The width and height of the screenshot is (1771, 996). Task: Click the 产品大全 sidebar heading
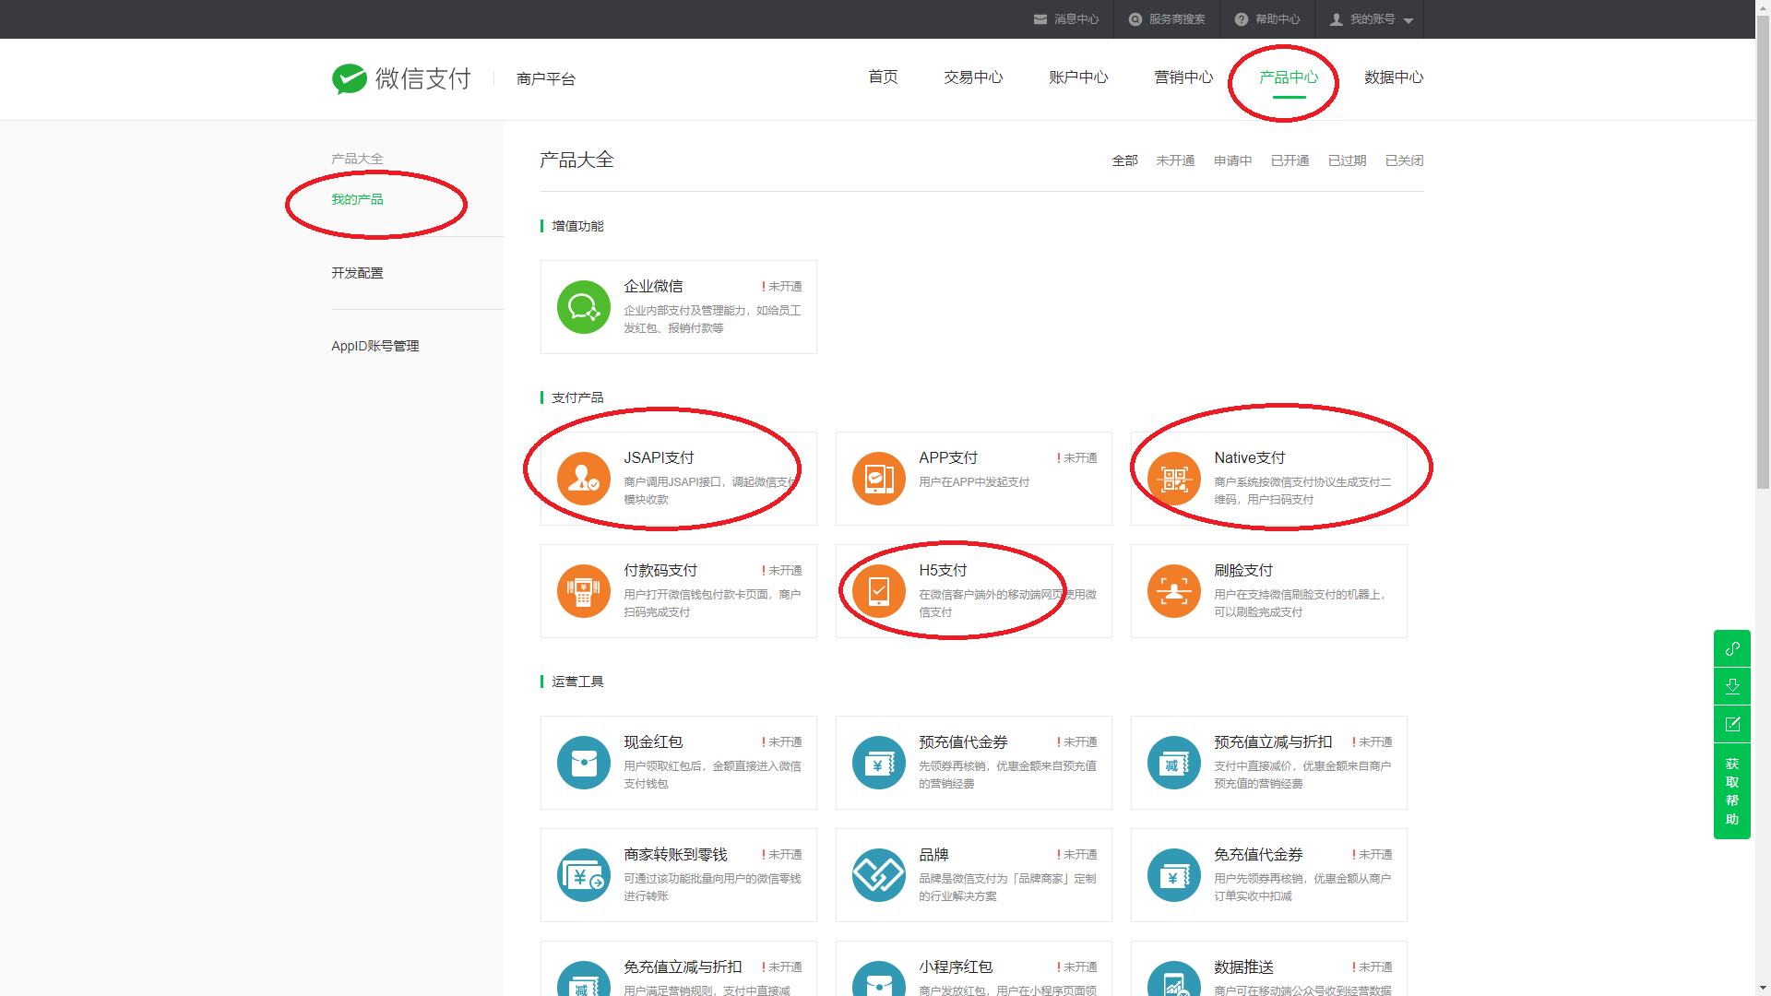[x=357, y=159]
